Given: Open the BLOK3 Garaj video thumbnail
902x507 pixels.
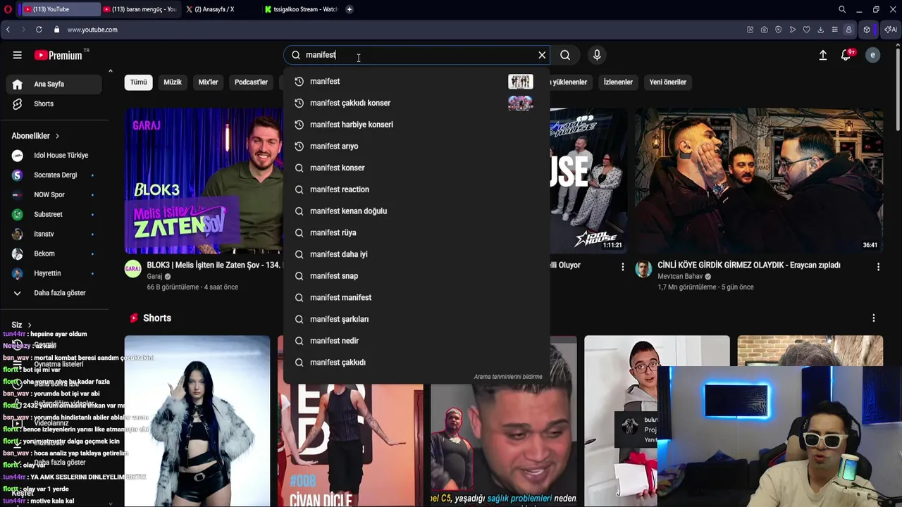Looking at the screenshot, I should pos(204,181).
